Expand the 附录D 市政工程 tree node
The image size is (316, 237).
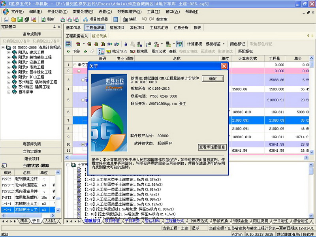coord(9,67)
